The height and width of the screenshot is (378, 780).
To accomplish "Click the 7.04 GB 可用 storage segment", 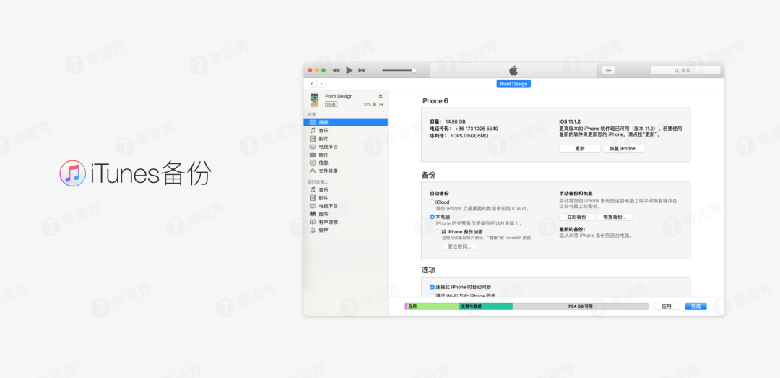I will (x=581, y=306).
